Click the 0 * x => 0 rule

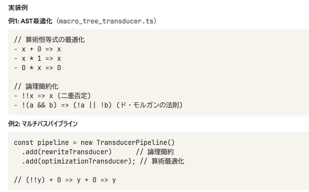click(41, 68)
